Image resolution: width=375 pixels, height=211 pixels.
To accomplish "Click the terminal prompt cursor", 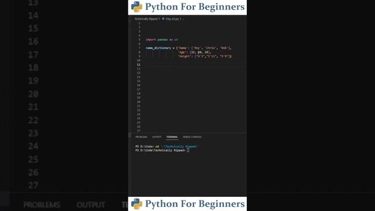I will click(x=188, y=150).
